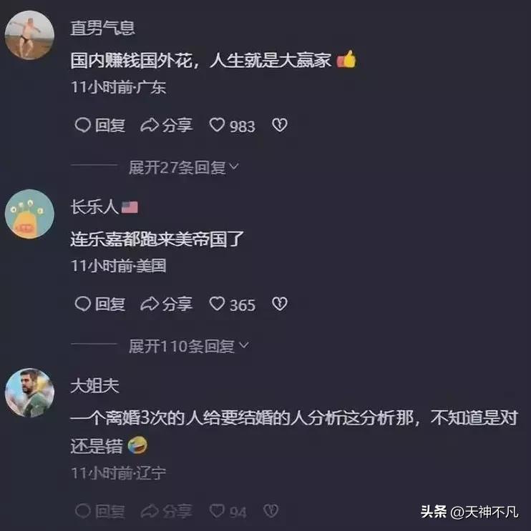Share the 大姐夫 comment

tap(167, 511)
